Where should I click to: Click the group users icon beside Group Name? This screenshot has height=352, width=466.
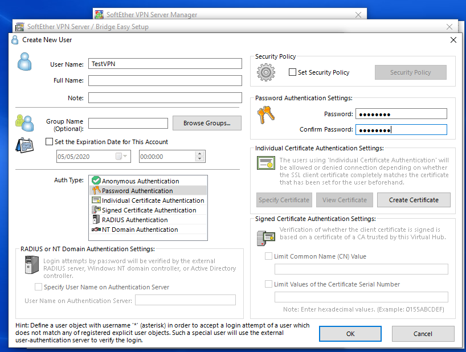pyautogui.click(x=24, y=123)
